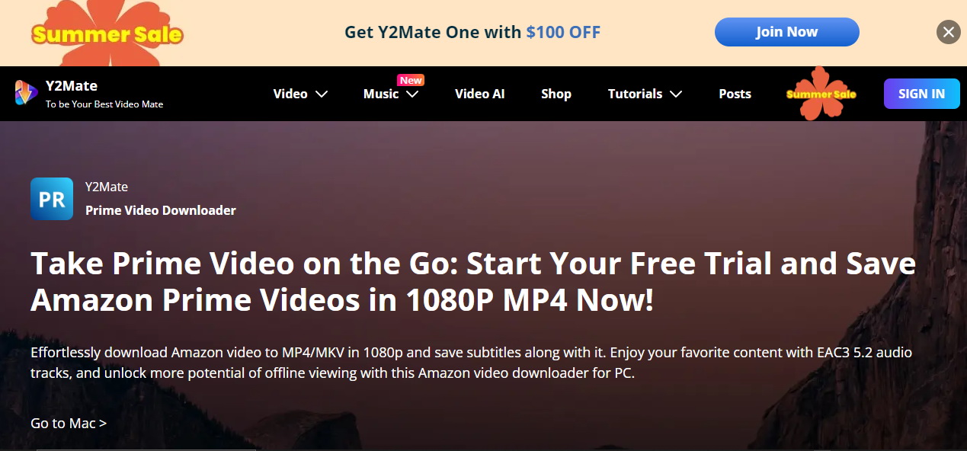This screenshot has height=451, width=967.
Task: Expand the Video dropdown chevron
Action: (x=322, y=94)
